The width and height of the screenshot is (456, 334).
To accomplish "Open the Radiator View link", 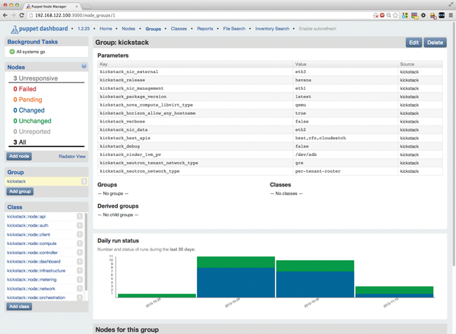I will tap(72, 157).
